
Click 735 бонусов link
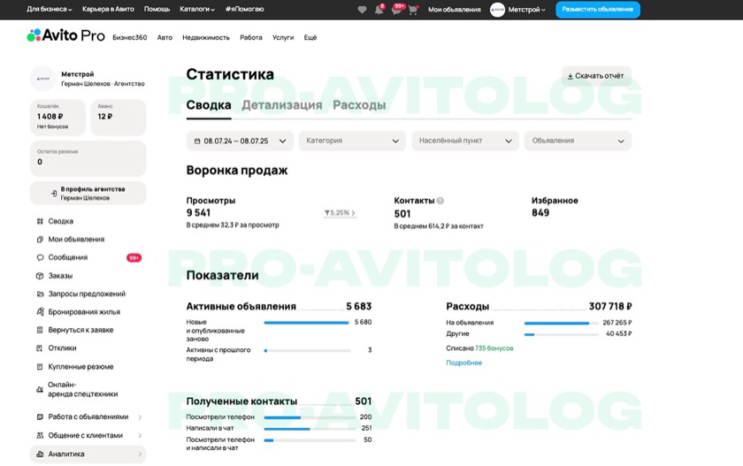(x=494, y=348)
